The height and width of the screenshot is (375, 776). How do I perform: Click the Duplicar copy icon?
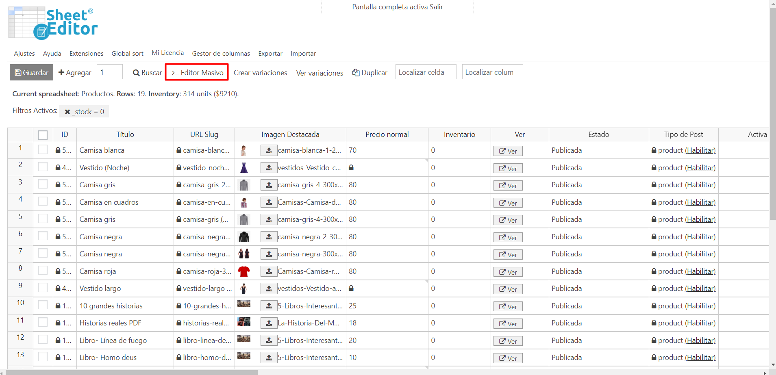[x=356, y=72]
